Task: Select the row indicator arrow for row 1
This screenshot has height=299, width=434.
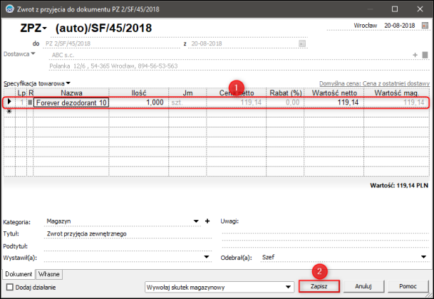Action: tap(9, 102)
